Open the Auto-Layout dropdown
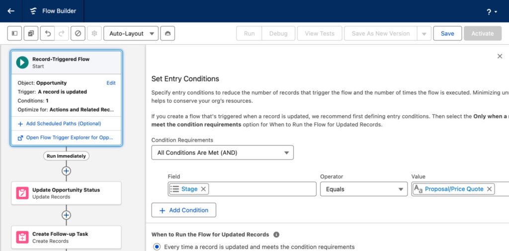The width and height of the screenshot is (509, 251). point(131,33)
